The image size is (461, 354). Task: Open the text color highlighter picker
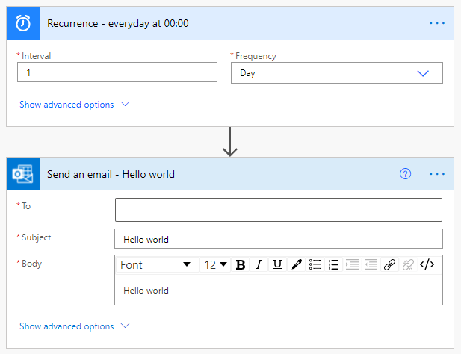296,264
